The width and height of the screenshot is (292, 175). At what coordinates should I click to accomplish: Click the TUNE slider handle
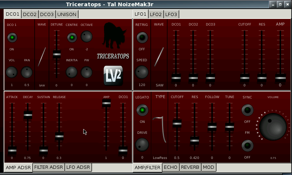[x=230, y=127]
